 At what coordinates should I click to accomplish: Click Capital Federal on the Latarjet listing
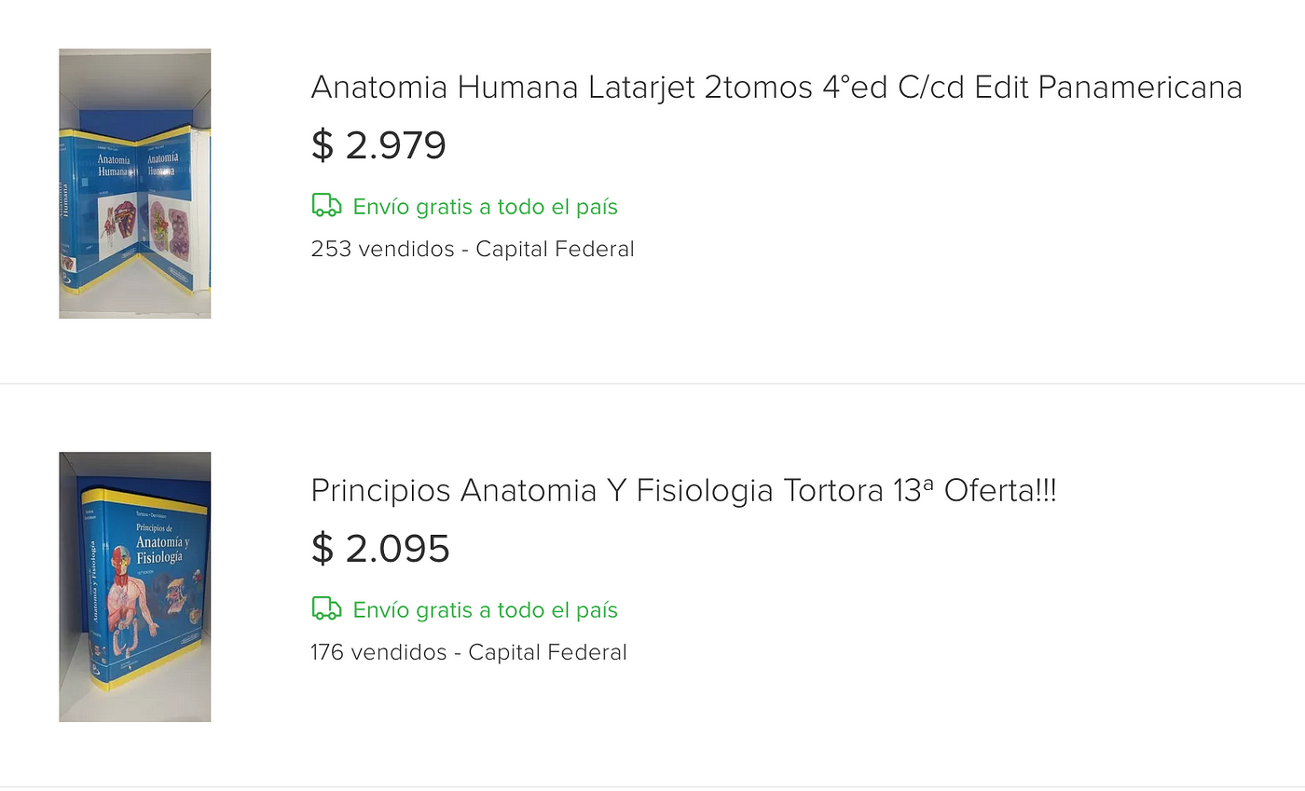(x=555, y=250)
